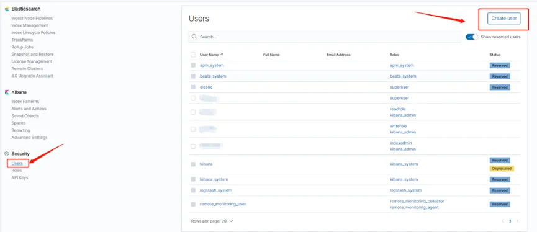Click in the Search users field
This screenshot has width=537, height=232.
[325, 37]
